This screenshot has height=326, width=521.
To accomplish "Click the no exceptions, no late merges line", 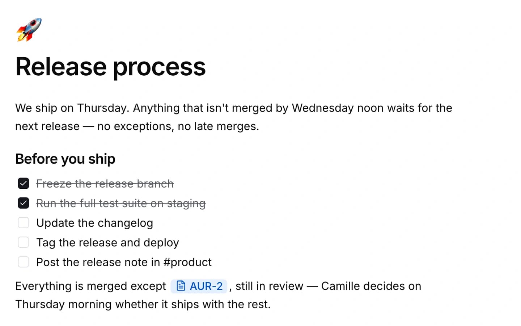I will [x=178, y=126].
